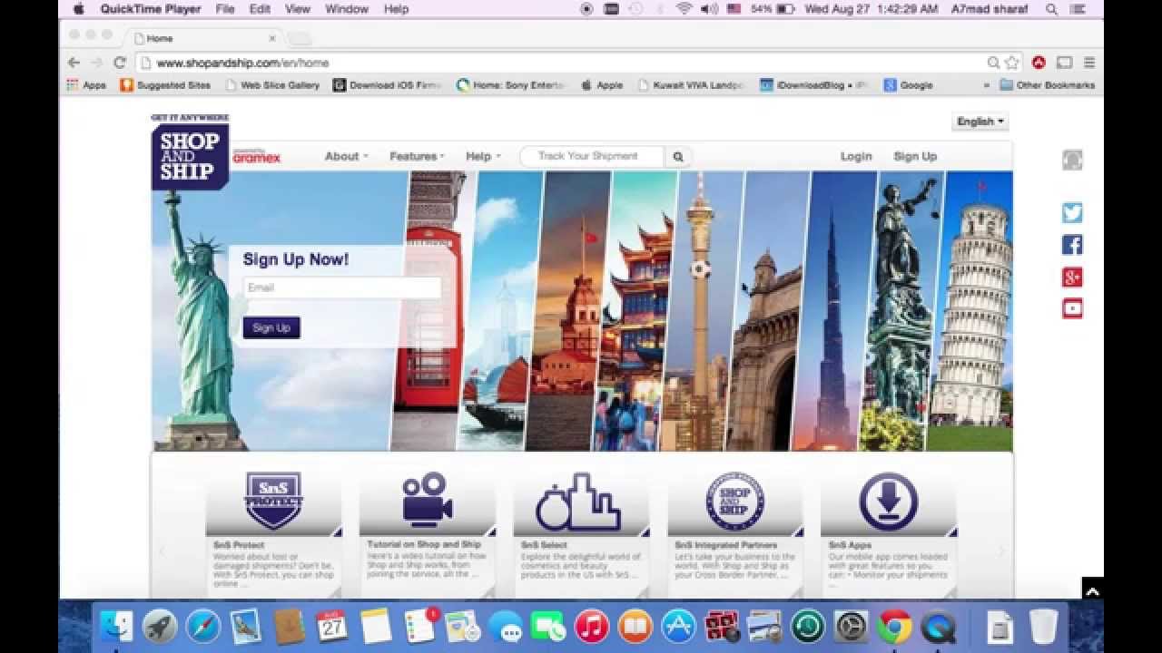Bookmark page with the star icon

coord(1012,63)
